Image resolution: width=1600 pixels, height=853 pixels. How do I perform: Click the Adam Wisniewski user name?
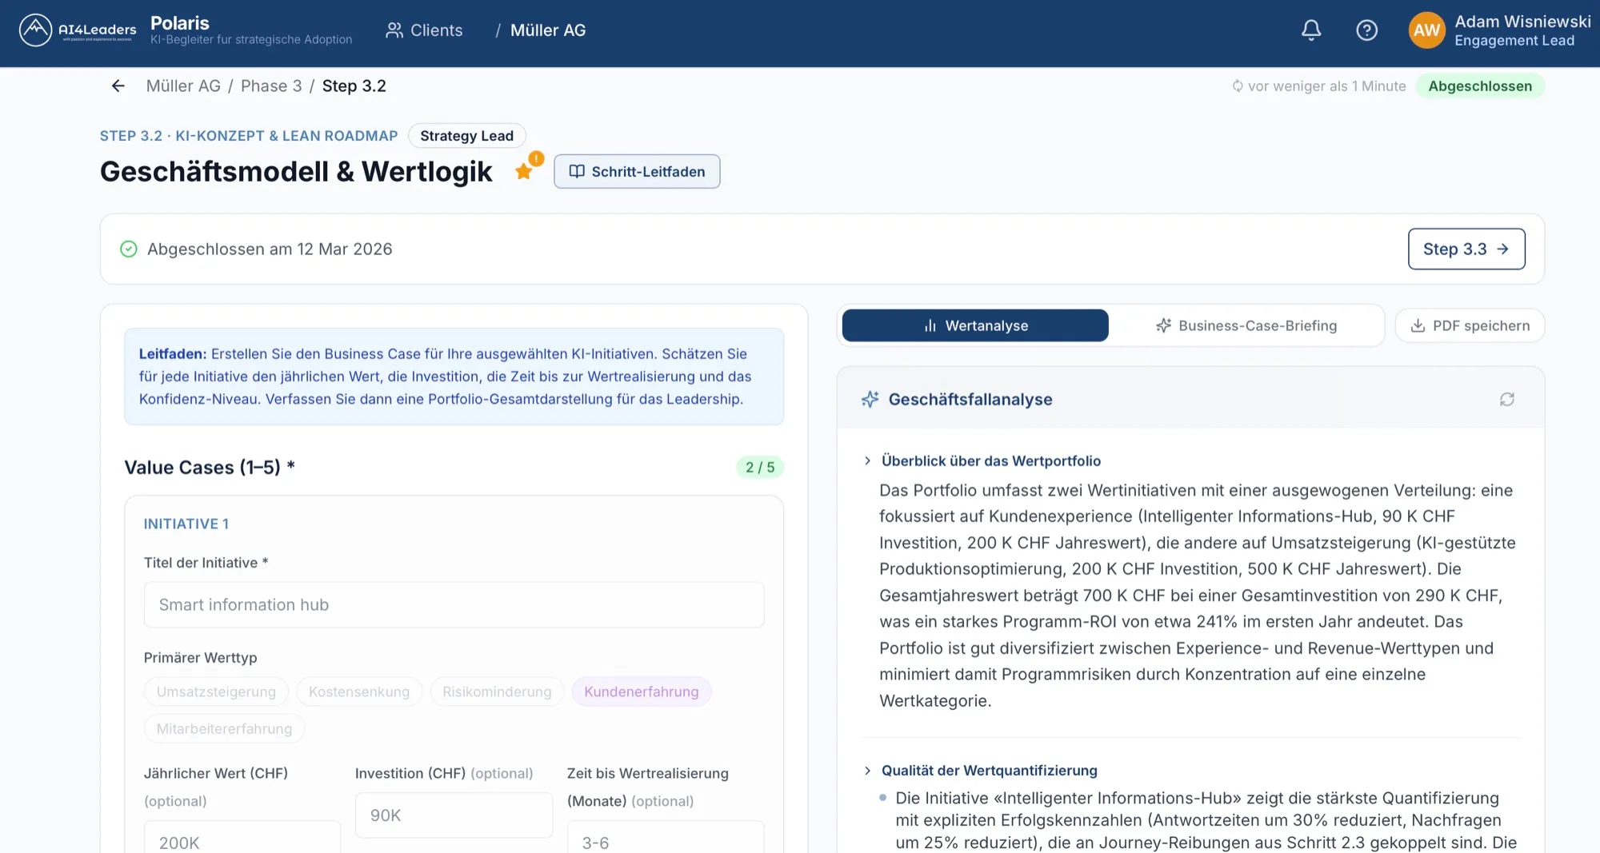tap(1522, 22)
